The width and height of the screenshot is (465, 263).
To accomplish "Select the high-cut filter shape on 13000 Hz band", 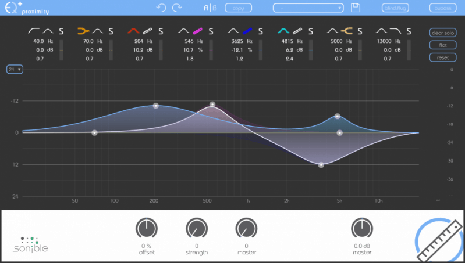I will [395, 31].
